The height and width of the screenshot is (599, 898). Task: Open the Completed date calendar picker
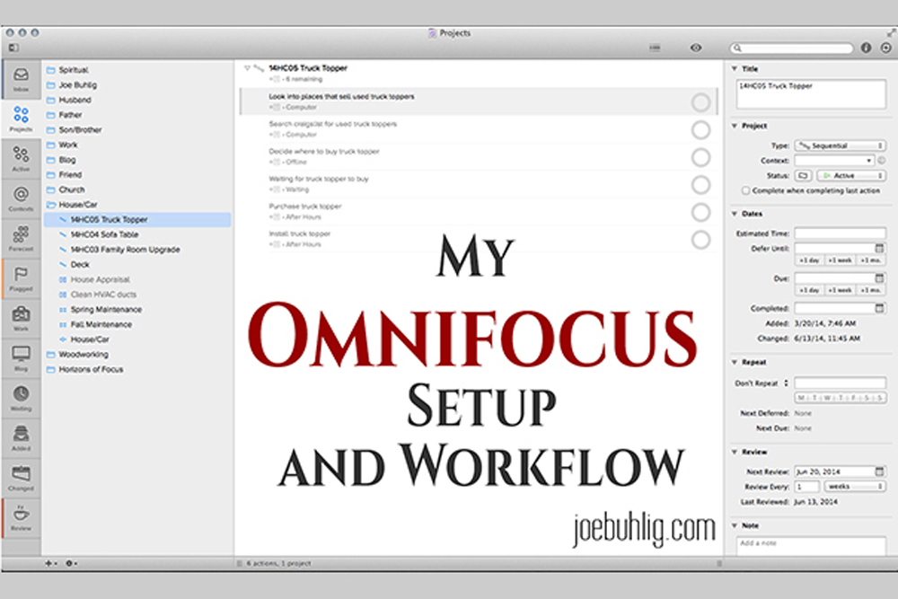point(880,308)
